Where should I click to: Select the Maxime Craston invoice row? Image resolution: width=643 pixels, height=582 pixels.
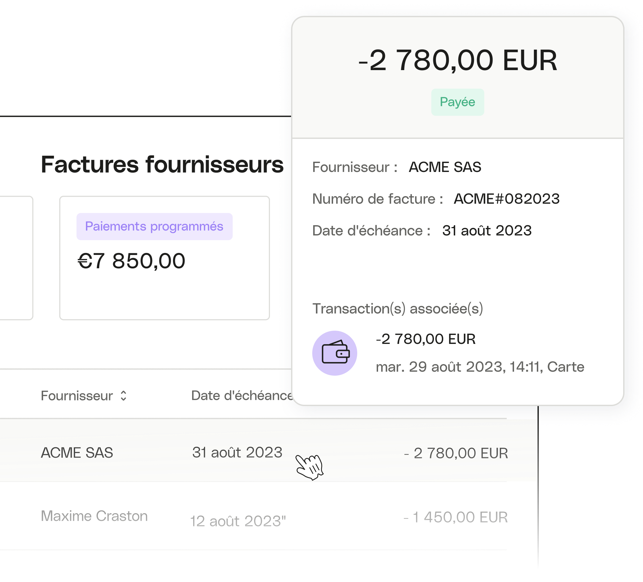[x=94, y=516]
